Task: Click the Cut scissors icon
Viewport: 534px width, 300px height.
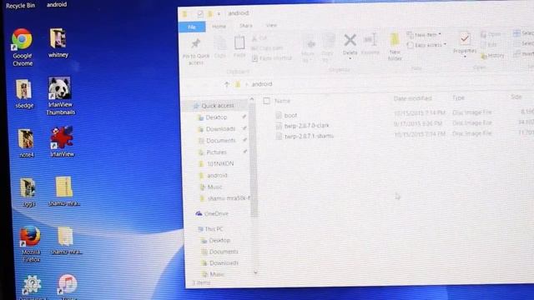Action: (x=254, y=38)
